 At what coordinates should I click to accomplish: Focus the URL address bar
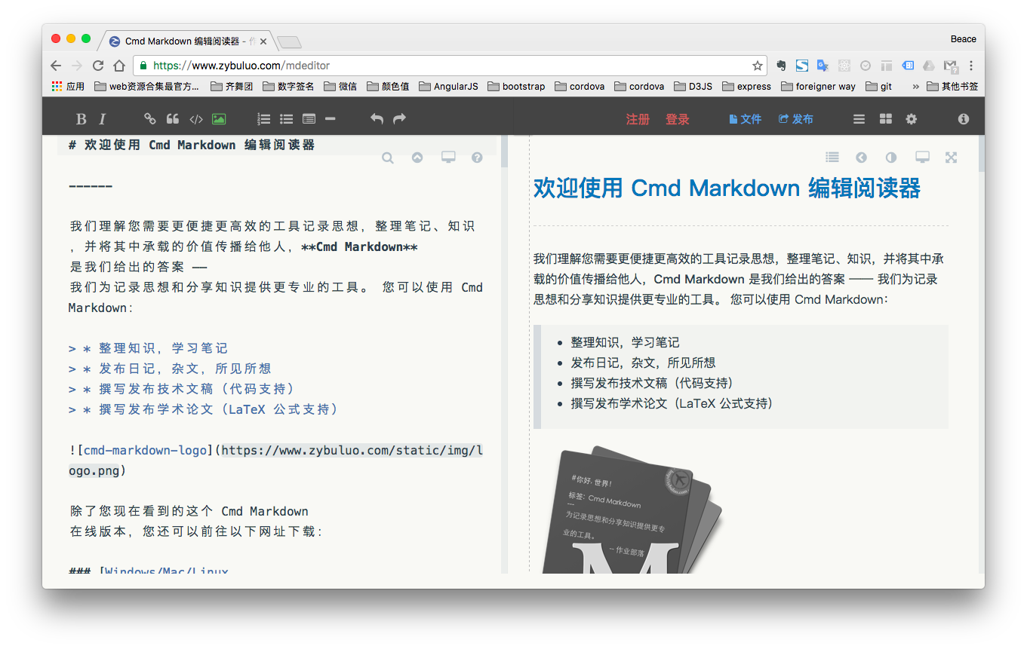click(x=450, y=66)
